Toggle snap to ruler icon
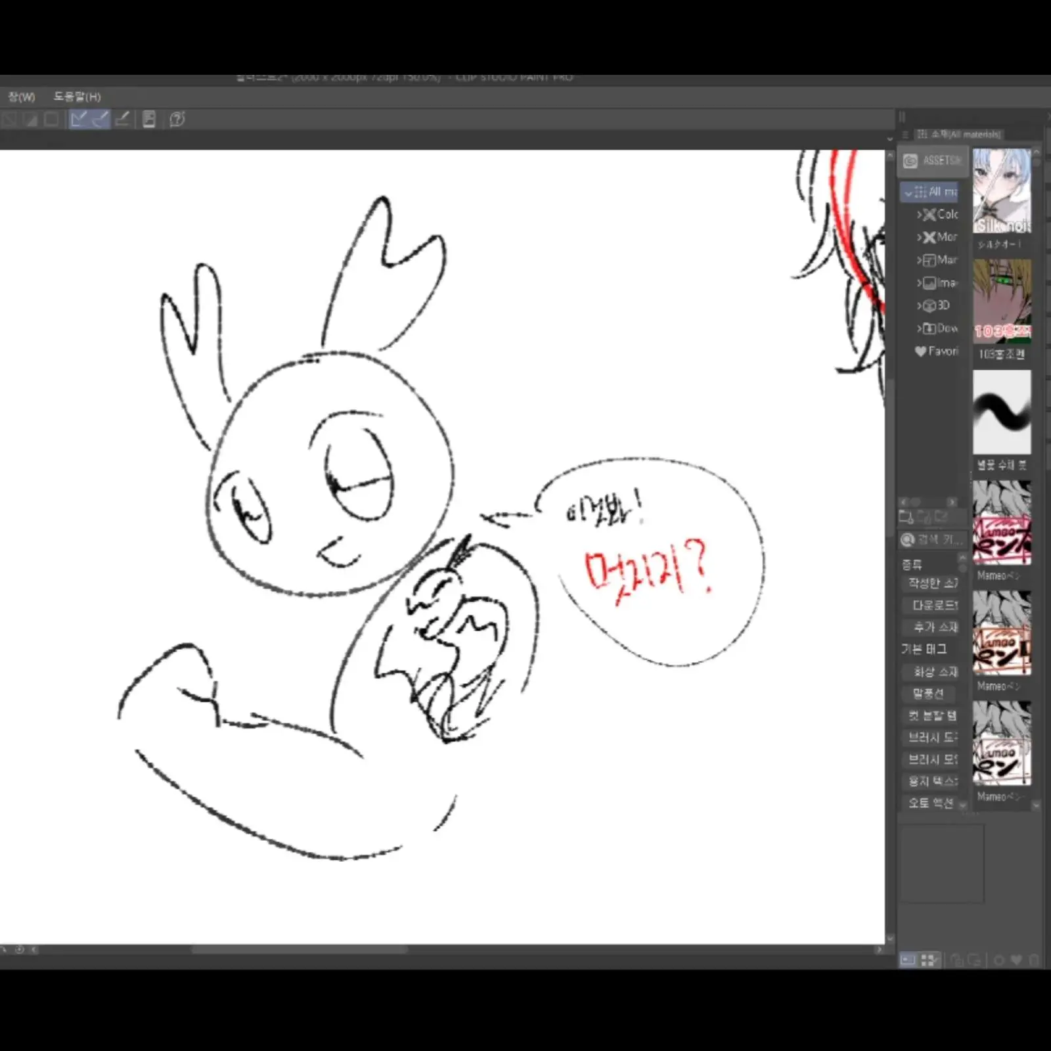This screenshot has width=1051, height=1051. click(x=79, y=119)
